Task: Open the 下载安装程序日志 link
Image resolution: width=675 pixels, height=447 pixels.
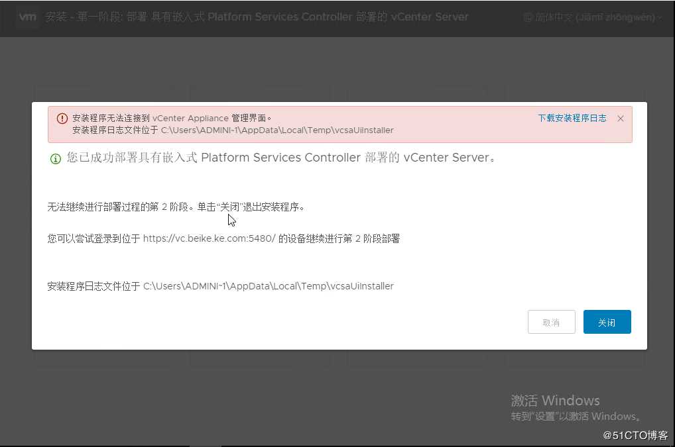Action: 572,118
